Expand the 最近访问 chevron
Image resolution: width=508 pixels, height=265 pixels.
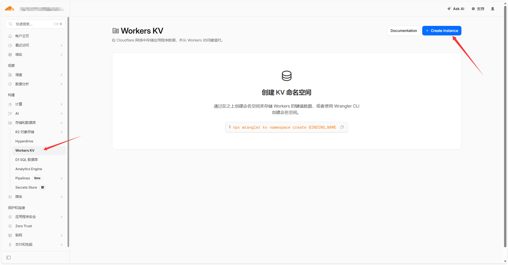61,45
